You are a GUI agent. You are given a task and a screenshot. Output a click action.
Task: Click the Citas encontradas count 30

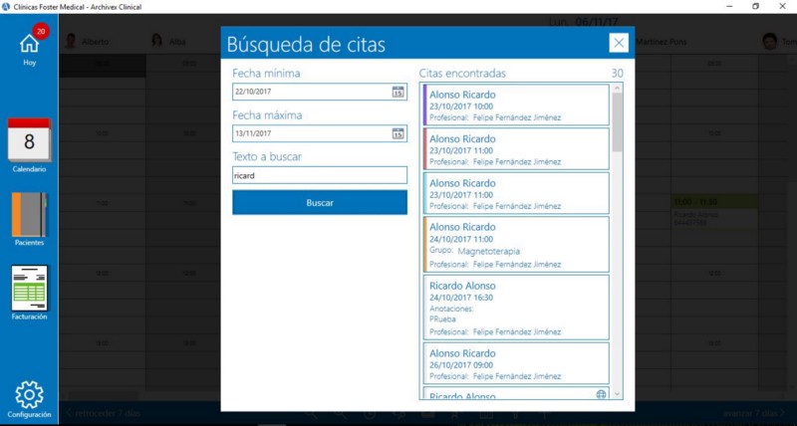pos(617,73)
